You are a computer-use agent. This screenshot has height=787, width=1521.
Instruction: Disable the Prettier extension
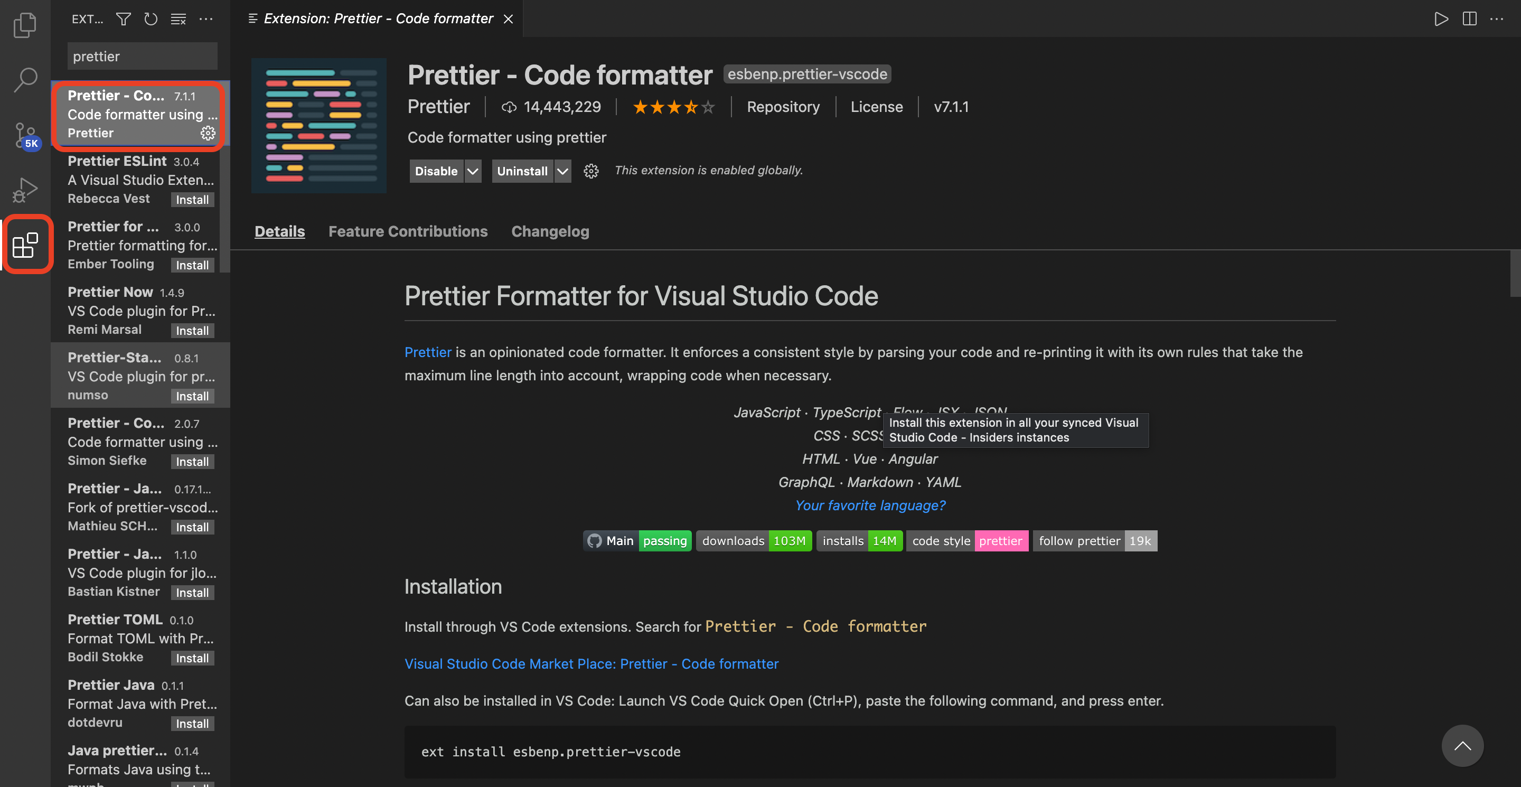pos(436,171)
